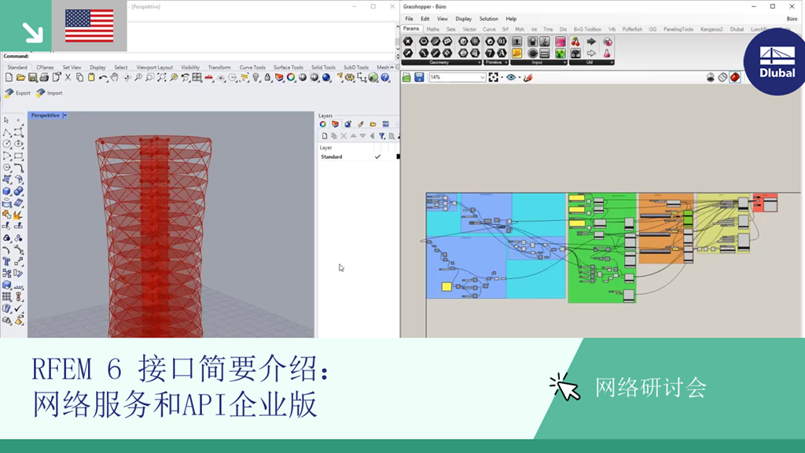Click the Dlubal logo in the corner
The width and height of the screenshot is (805, 453).
pos(774,61)
